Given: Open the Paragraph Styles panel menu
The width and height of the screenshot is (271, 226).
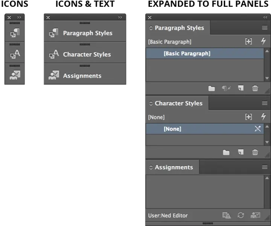Looking at the screenshot, I should [x=265, y=27].
